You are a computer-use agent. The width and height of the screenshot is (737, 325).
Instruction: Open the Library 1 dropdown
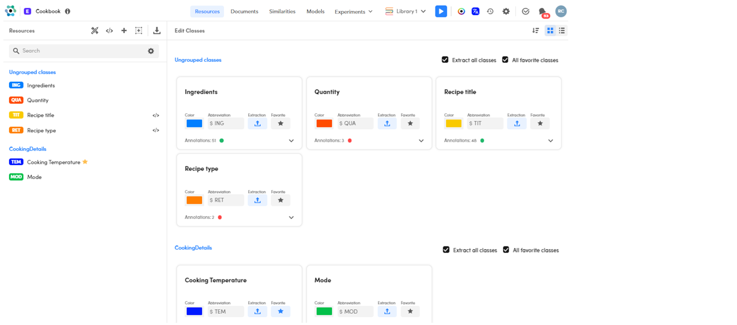pos(406,11)
